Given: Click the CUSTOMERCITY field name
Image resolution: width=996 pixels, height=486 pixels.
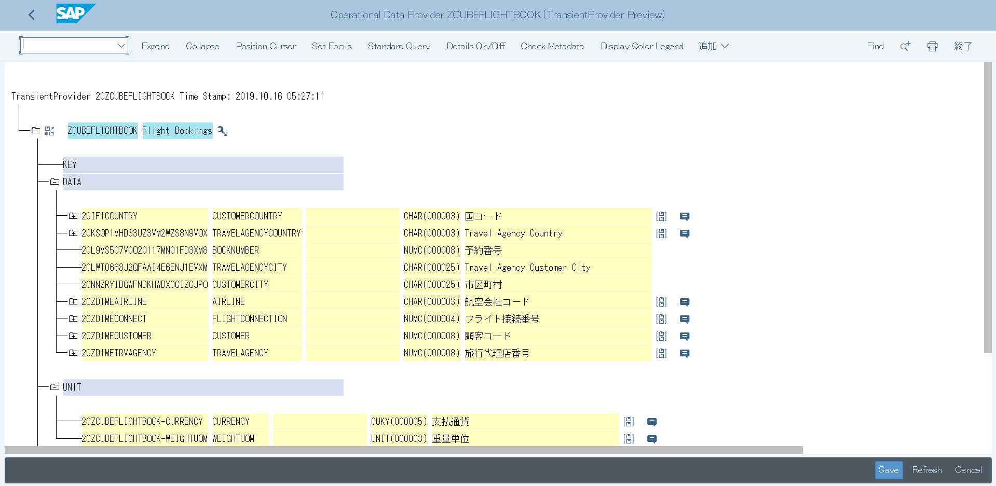Looking at the screenshot, I should click(240, 285).
